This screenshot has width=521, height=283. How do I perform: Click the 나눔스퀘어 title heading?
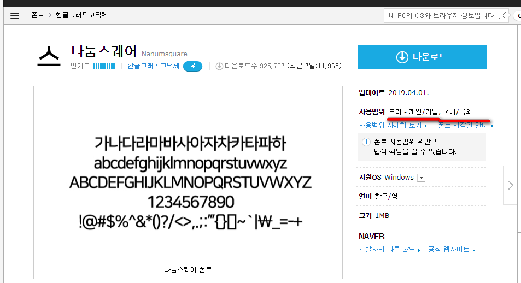point(104,51)
